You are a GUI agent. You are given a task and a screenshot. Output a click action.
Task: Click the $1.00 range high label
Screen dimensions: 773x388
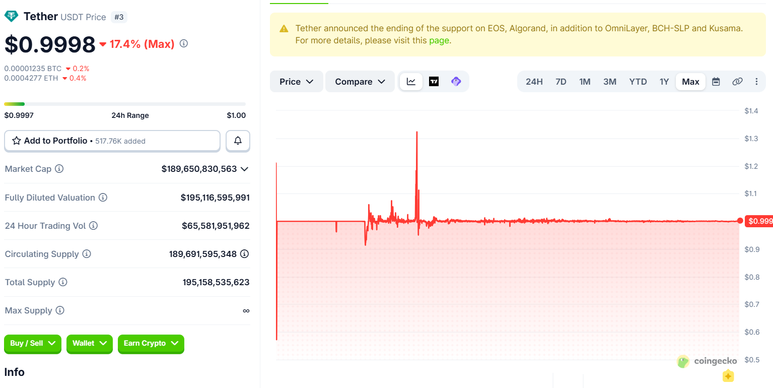click(236, 115)
